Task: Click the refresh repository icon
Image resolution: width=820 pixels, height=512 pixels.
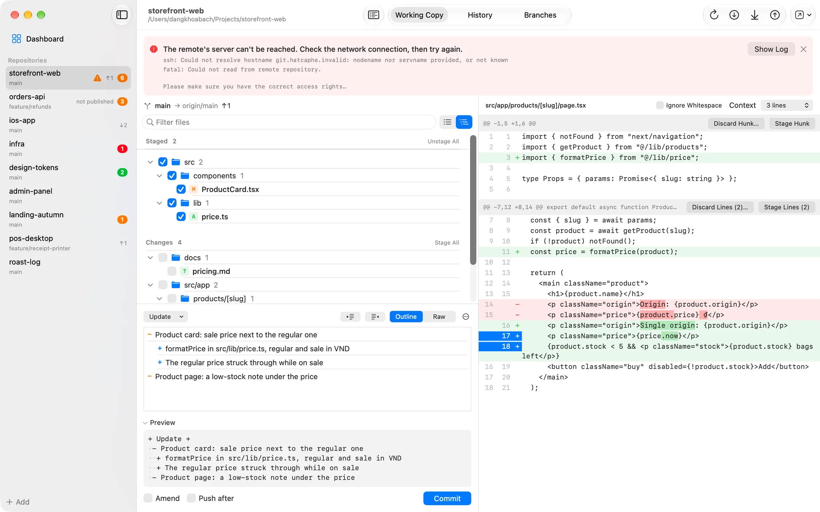Action: pos(714,15)
